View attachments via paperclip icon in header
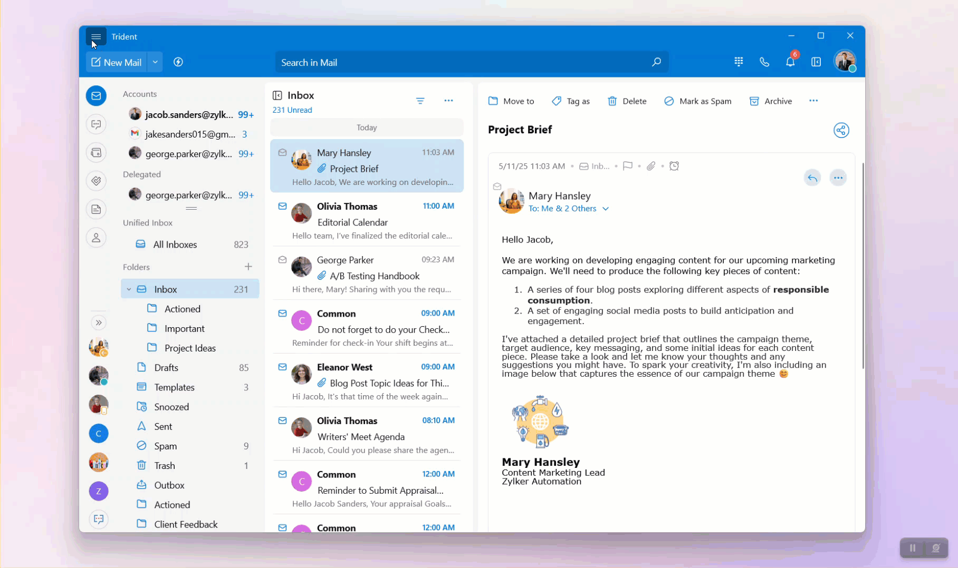The image size is (958, 568). pos(651,166)
